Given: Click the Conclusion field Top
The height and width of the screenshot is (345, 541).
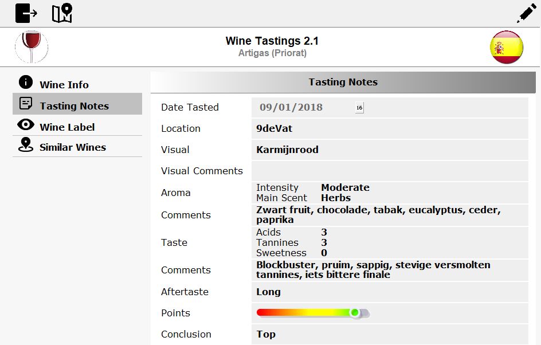Looking at the screenshot, I should coord(390,334).
